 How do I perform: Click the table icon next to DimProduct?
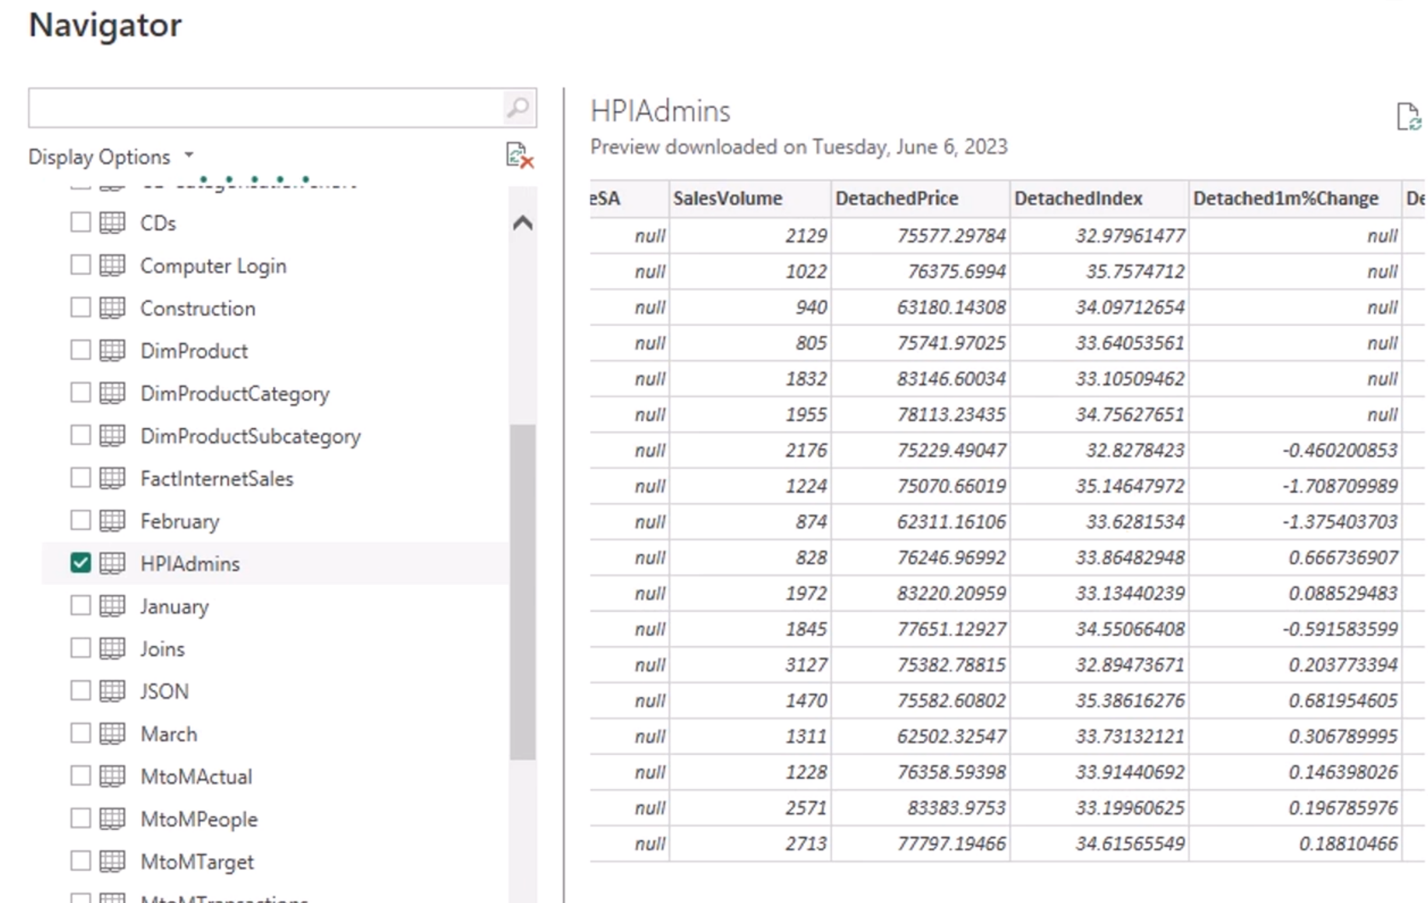pyautogui.click(x=112, y=351)
